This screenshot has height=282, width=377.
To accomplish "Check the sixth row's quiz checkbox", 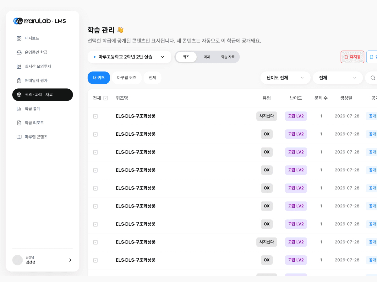I will pos(96,206).
